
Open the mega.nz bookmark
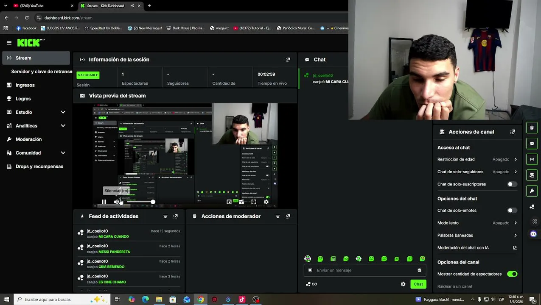coord(219,28)
